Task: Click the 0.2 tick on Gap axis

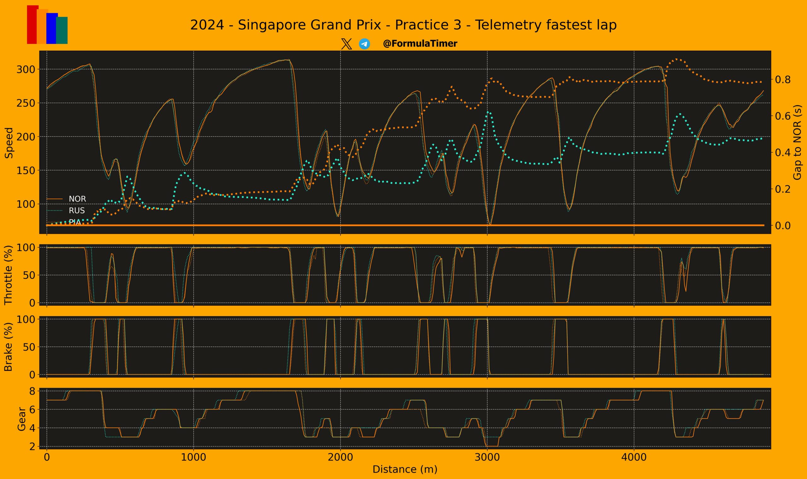Action: pos(783,189)
